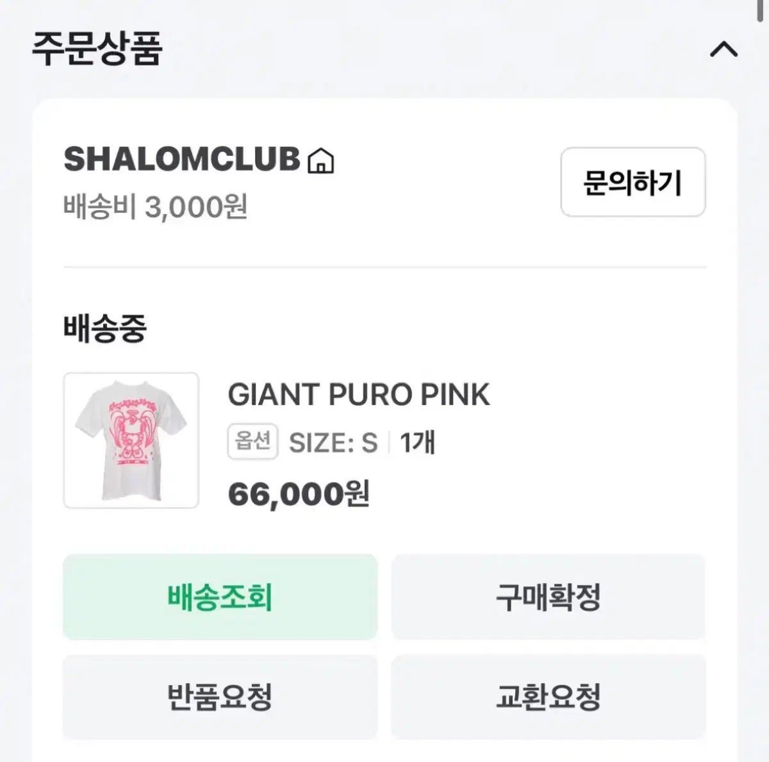The height and width of the screenshot is (762, 769).
Task: Confirm purchase with 구매확정 button
Action: pos(549,597)
